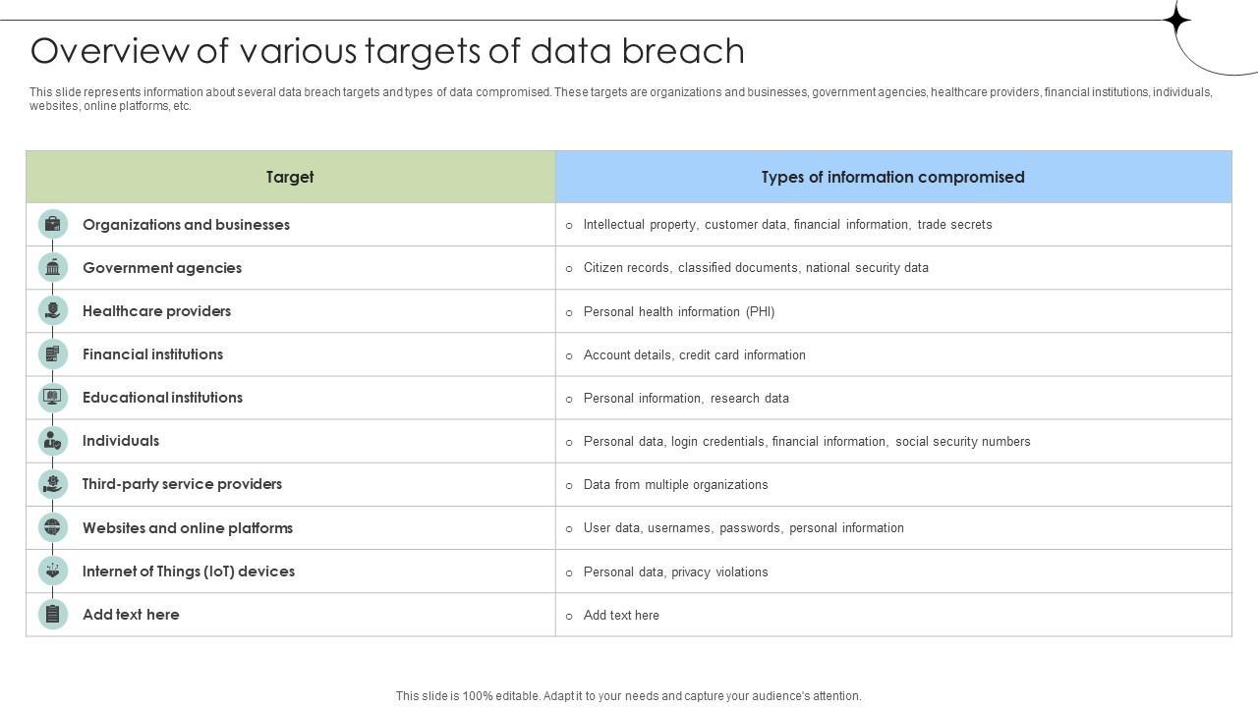Click the Citizen records, classified documents text
Screen dimensions: 1258x707
point(756,268)
